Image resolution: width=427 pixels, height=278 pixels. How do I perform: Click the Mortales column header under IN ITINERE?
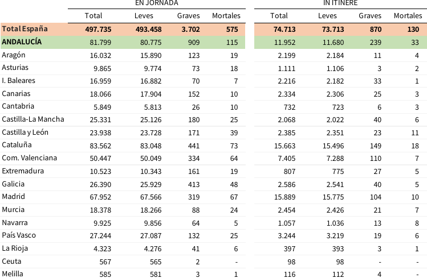pos(408,16)
